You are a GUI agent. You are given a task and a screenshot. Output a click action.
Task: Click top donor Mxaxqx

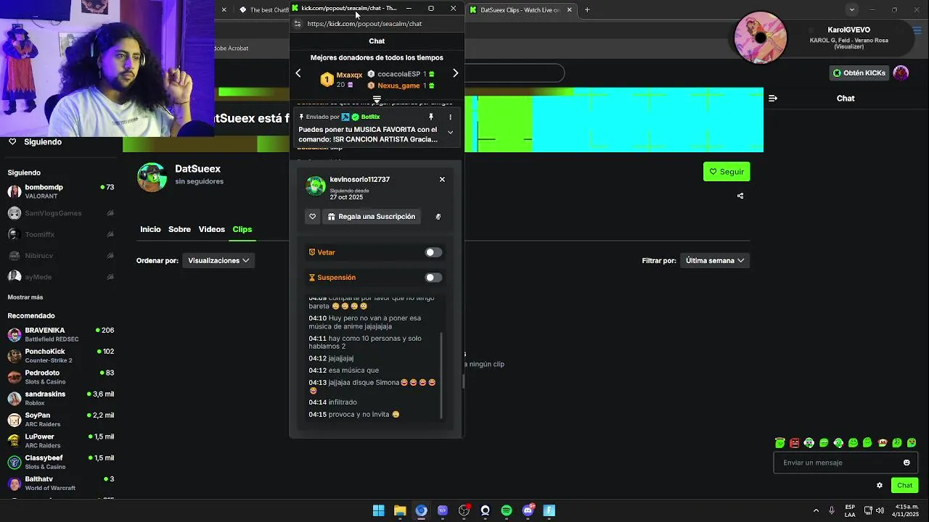[x=349, y=75]
